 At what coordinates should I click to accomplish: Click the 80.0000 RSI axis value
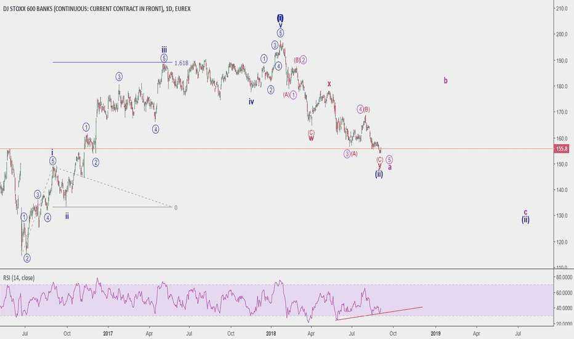pos(564,277)
